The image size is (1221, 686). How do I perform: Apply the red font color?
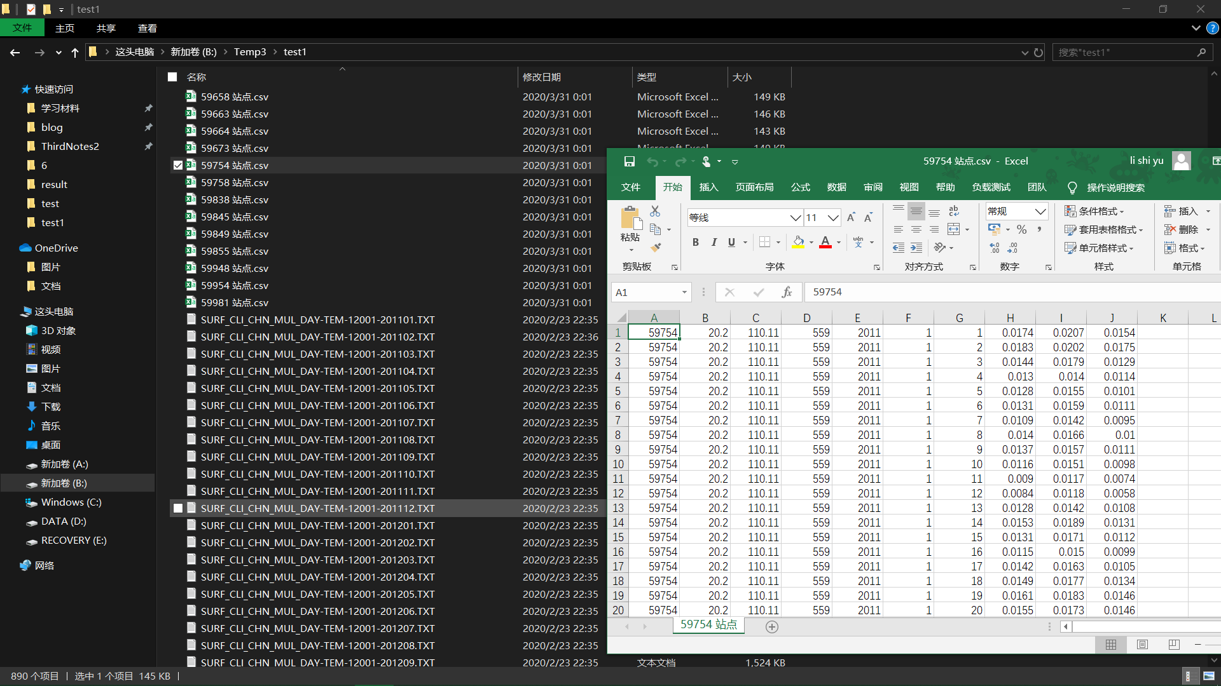(825, 242)
